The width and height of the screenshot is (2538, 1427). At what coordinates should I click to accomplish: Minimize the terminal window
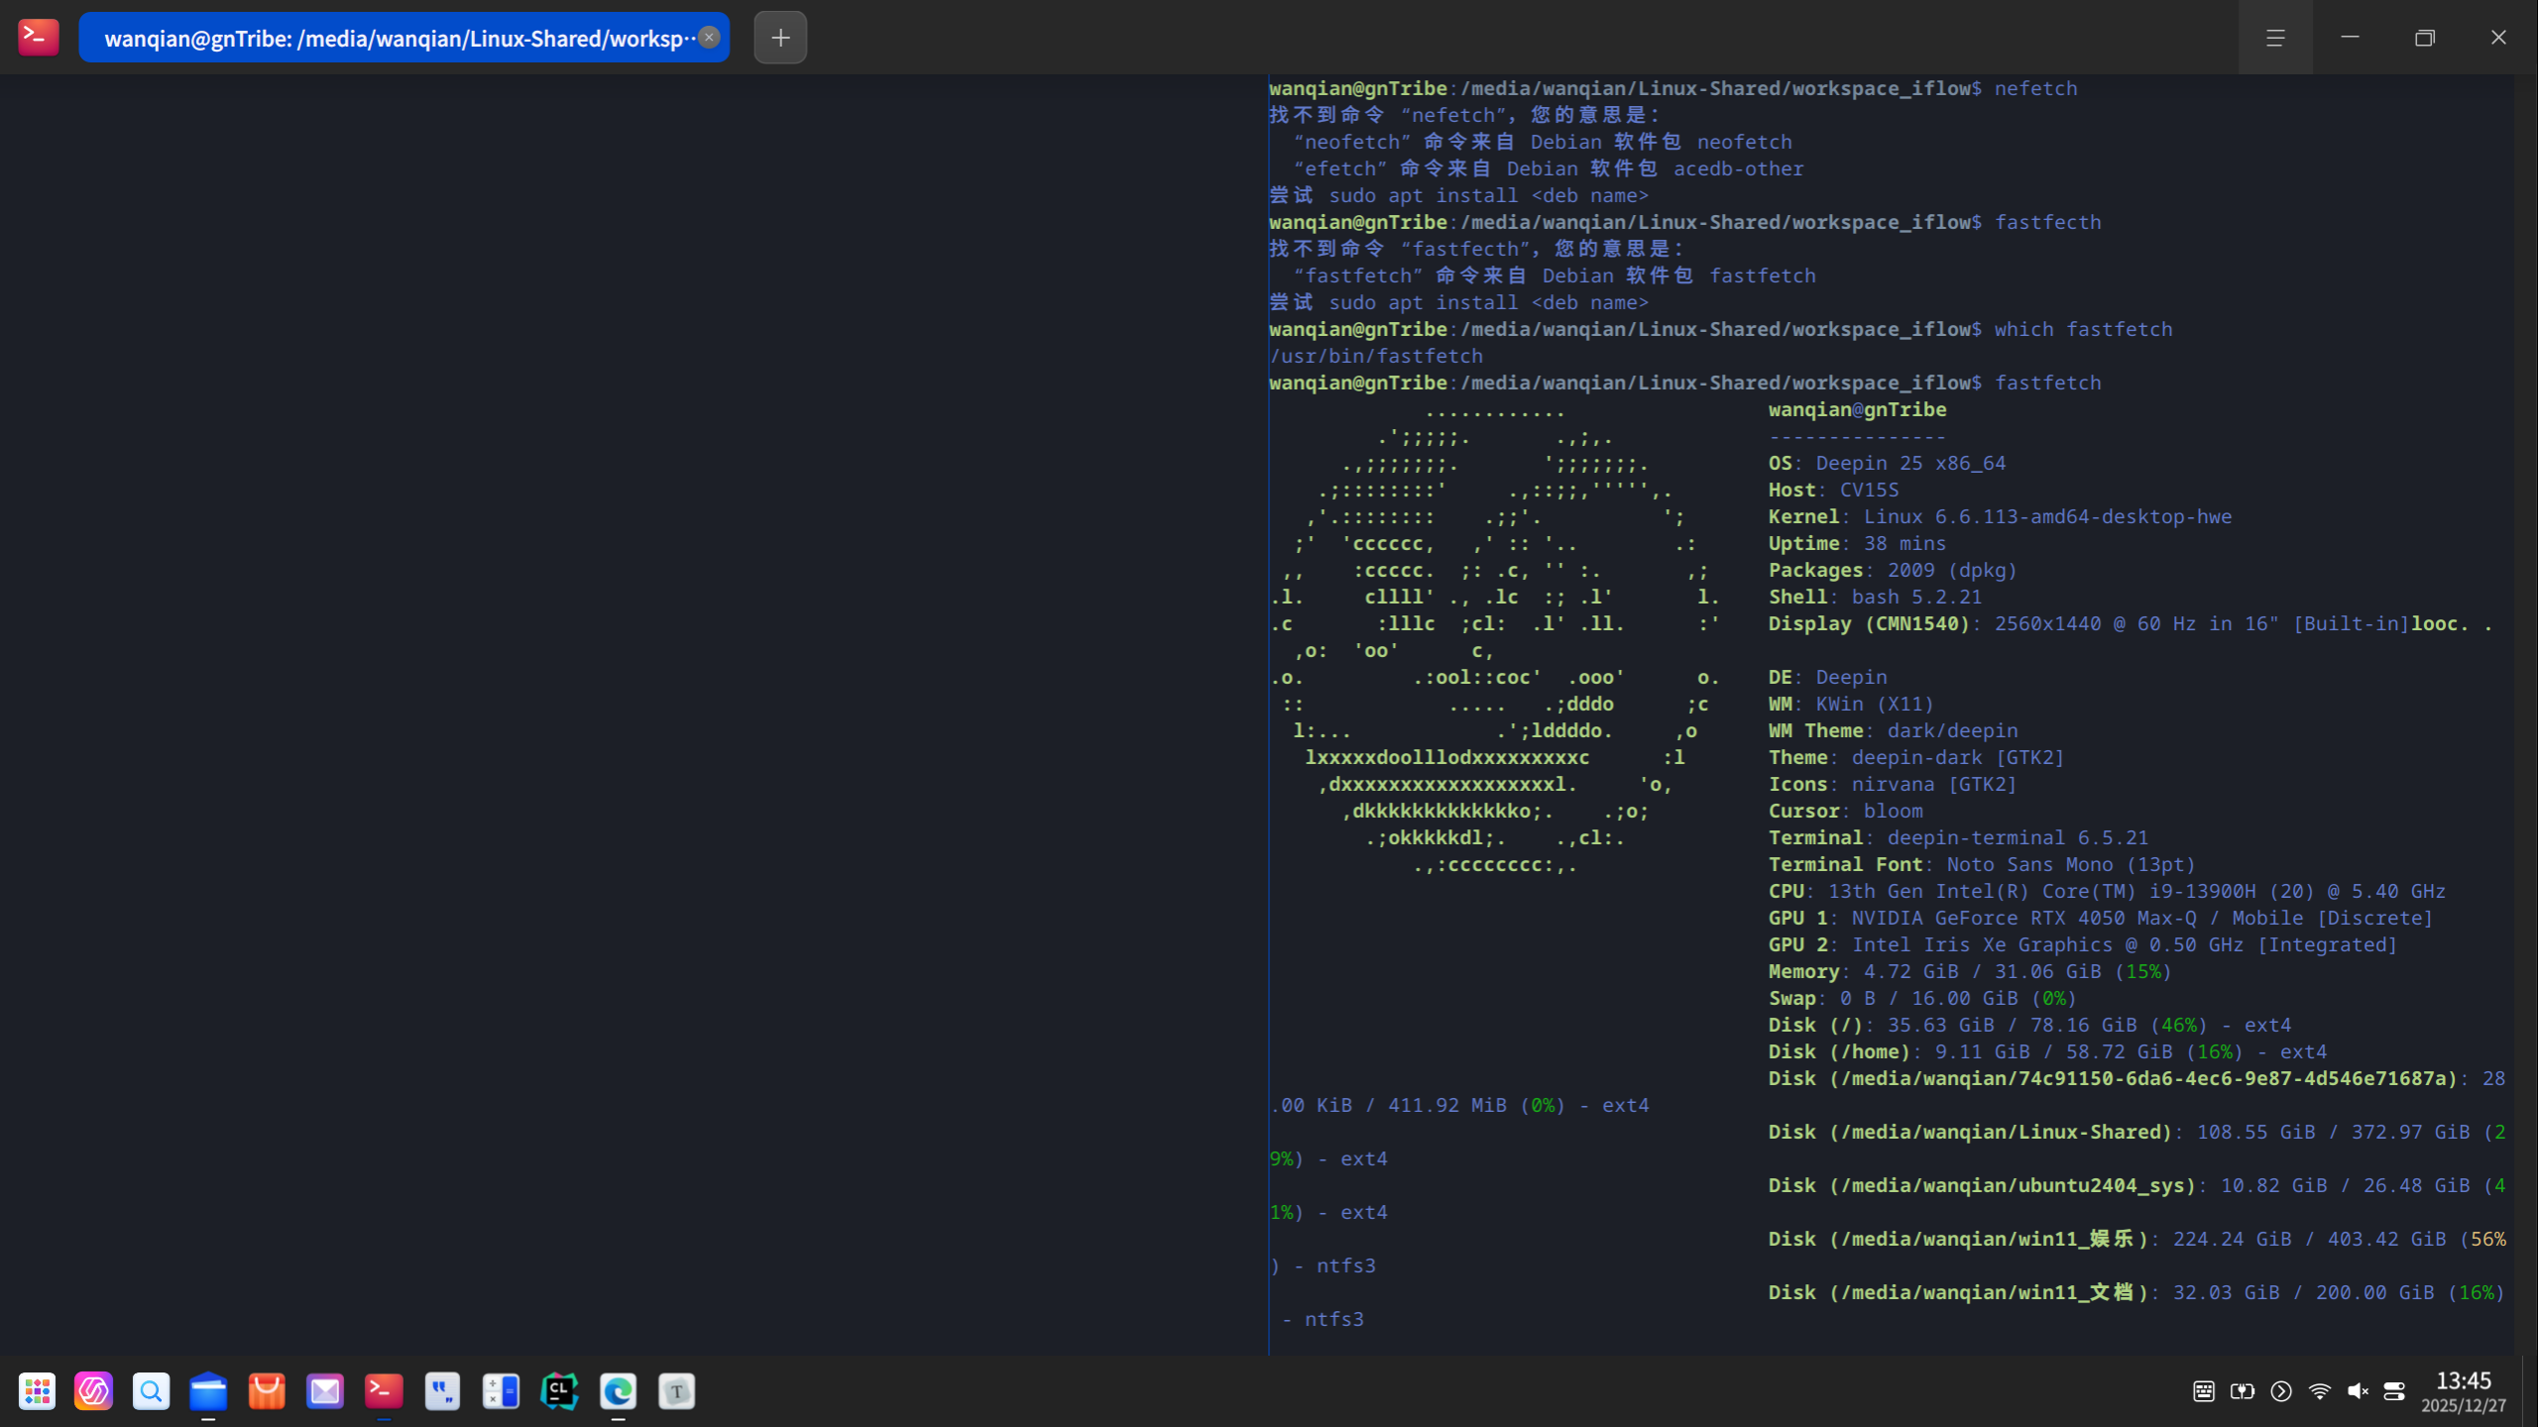2350,37
